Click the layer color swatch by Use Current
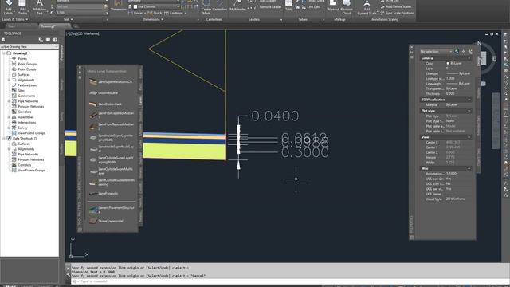This screenshot has width=510, height=287. click(135, 6)
